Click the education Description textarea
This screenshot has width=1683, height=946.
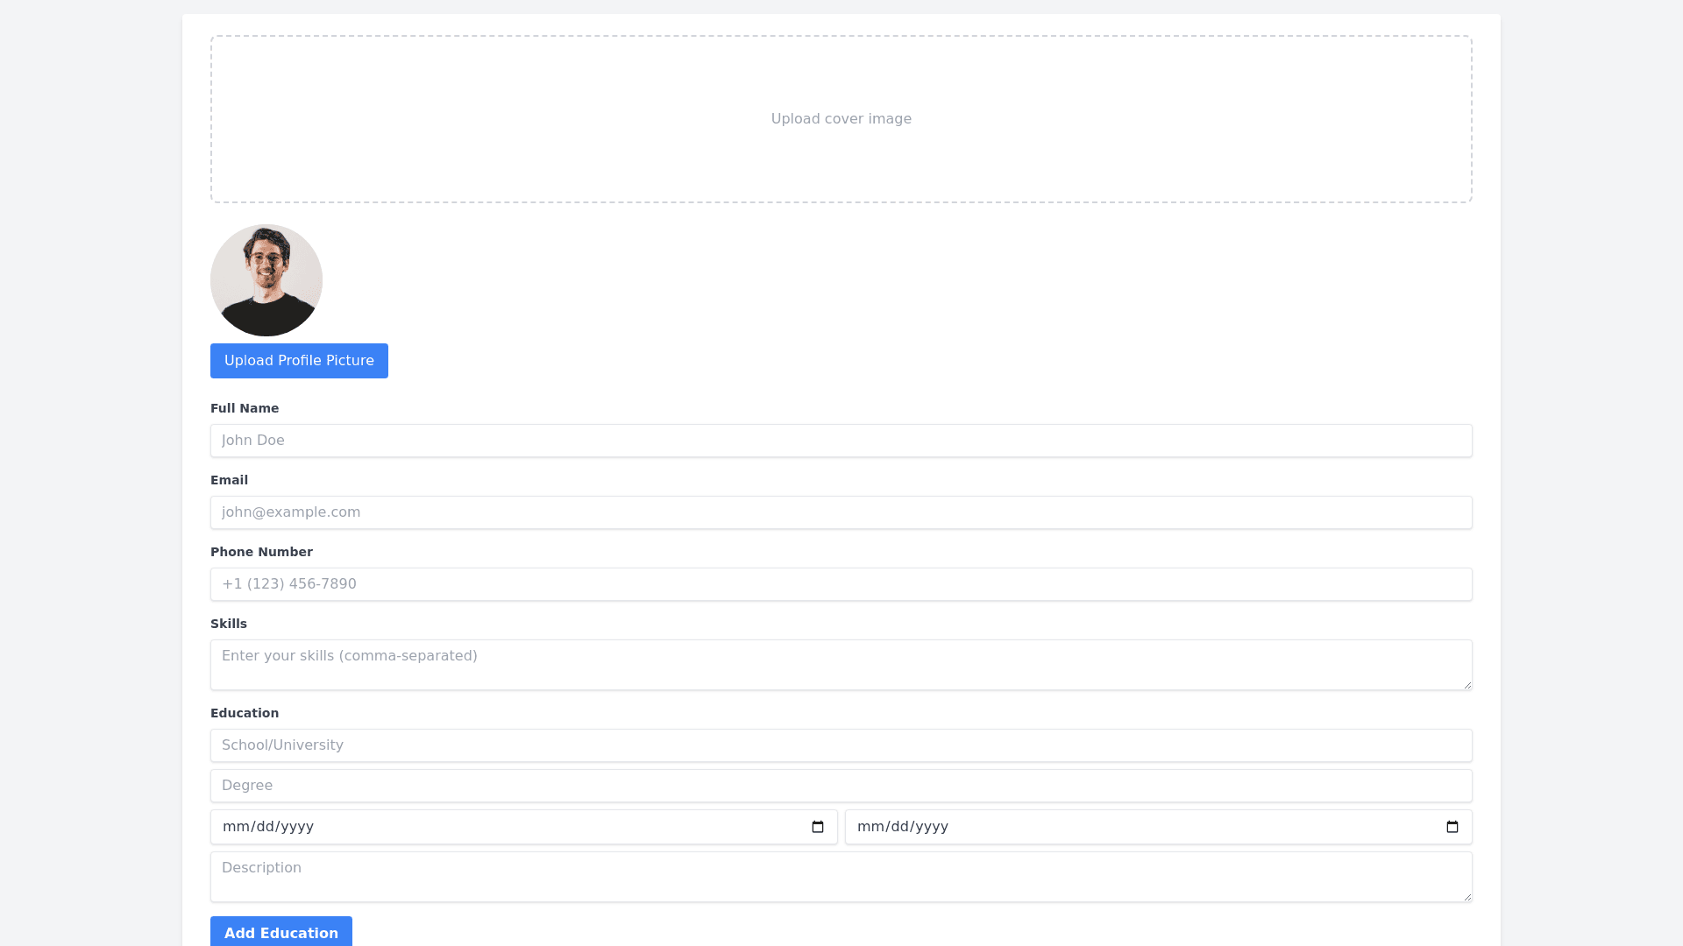coord(841,877)
